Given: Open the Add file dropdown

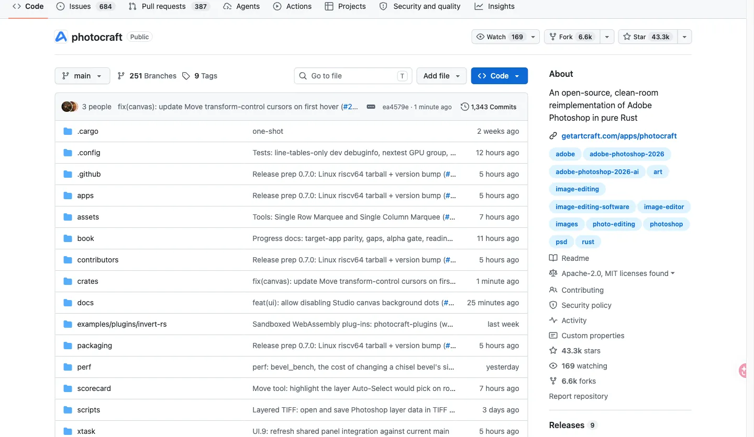Looking at the screenshot, I should [x=441, y=76].
